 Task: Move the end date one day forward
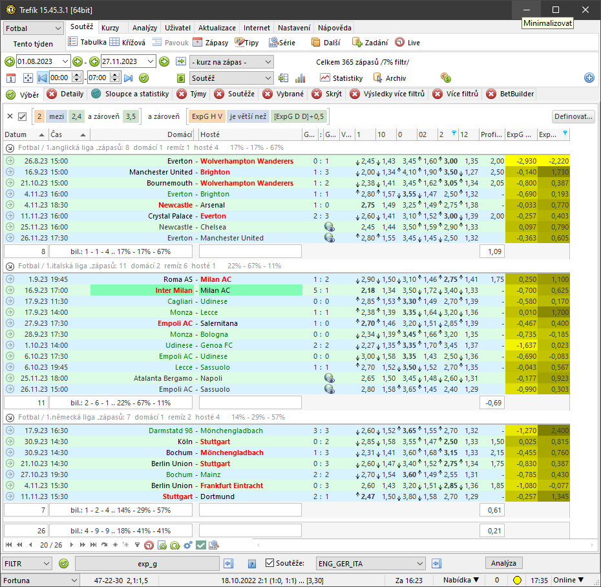pyautogui.click(x=164, y=61)
